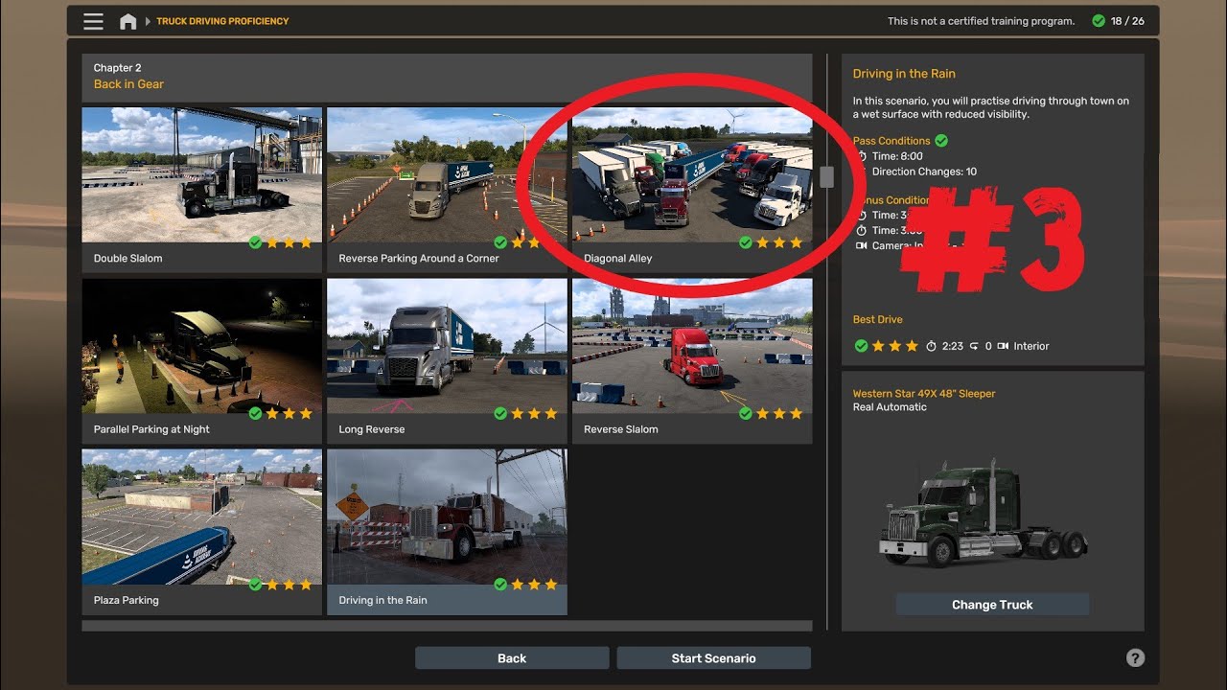Click the Driving in the Rain panel heading
Screen dimensions: 1227x690
click(x=904, y=74)
